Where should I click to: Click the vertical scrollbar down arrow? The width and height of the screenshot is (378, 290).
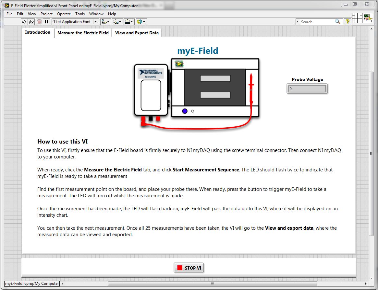pyautogui.click(x=372, y=278)
